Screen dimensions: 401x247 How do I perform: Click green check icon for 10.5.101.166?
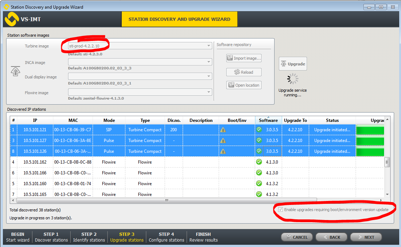pyautogui.click(x=259, y=173)
